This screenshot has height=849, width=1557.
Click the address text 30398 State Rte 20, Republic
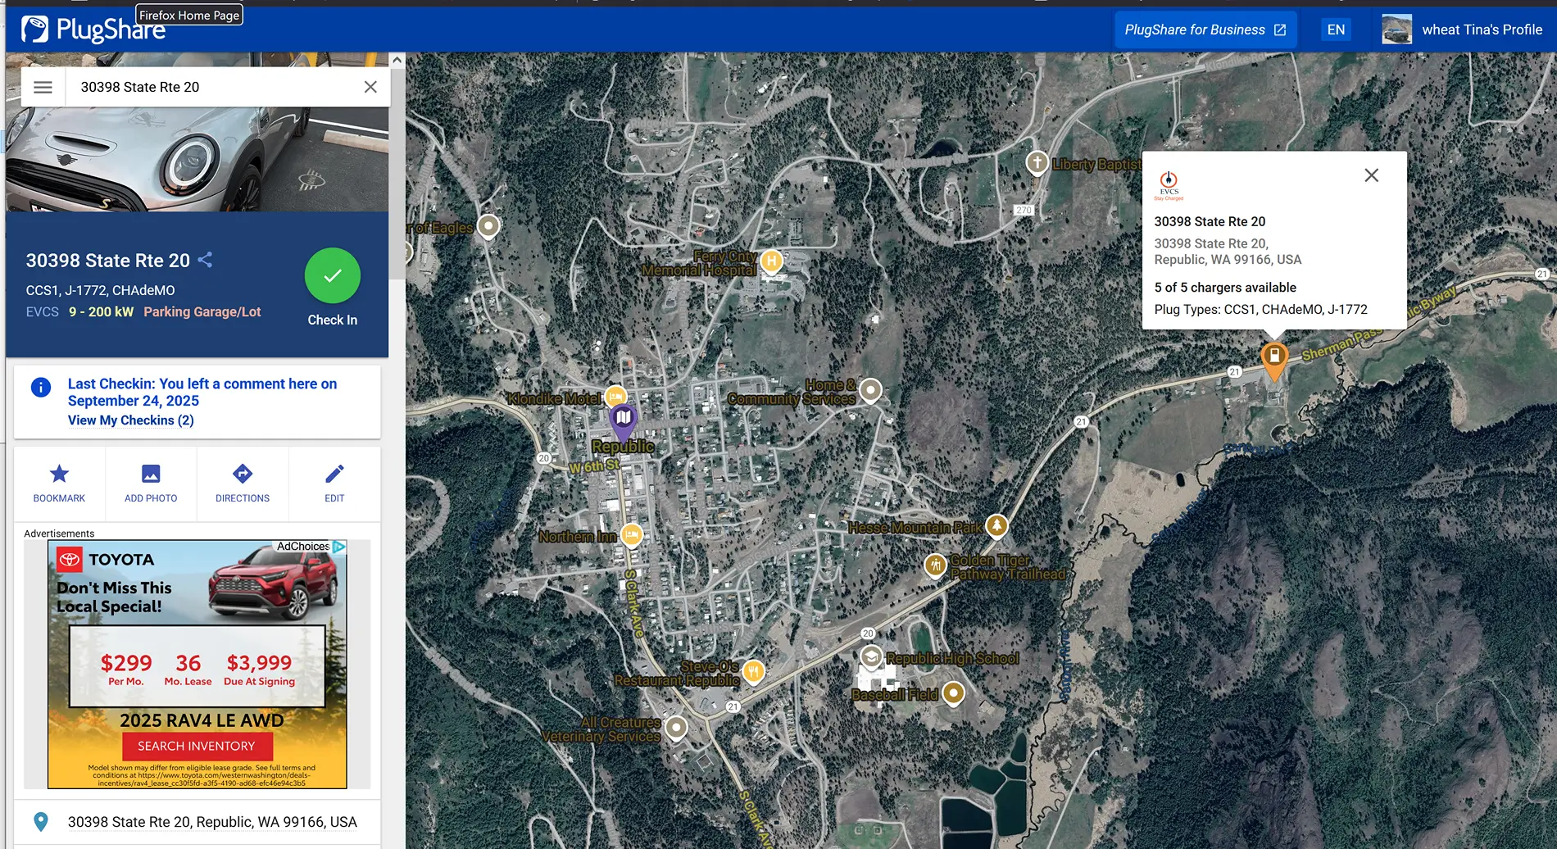click(212, 822)
